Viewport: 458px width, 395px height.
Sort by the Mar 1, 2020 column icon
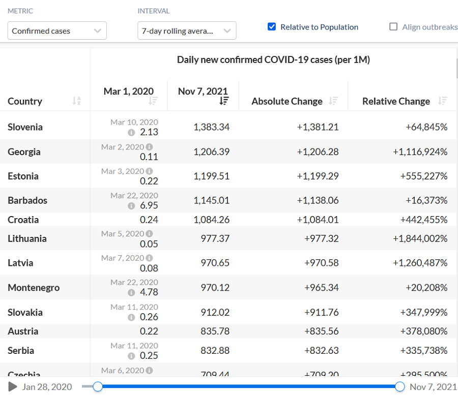[x=153, y=101]
